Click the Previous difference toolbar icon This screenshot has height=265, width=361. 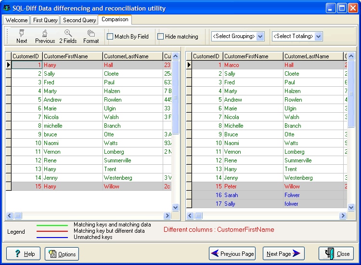(x=45, y=37)
